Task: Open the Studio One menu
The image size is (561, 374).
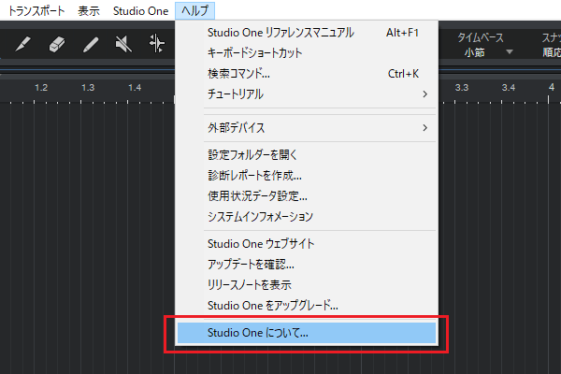Action: [x=140, y=11]
